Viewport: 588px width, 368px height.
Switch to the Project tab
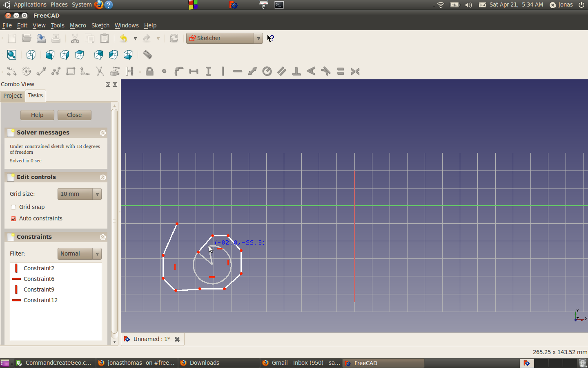tap(12, 96)
